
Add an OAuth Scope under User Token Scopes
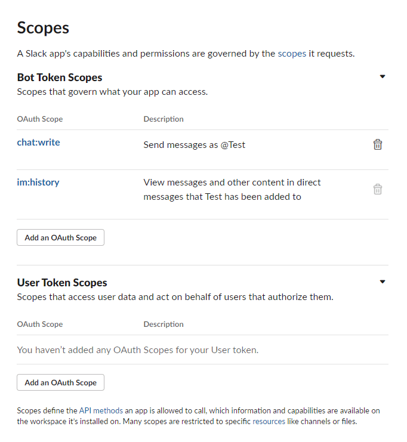pyautogui.click(x=60, y=382)
